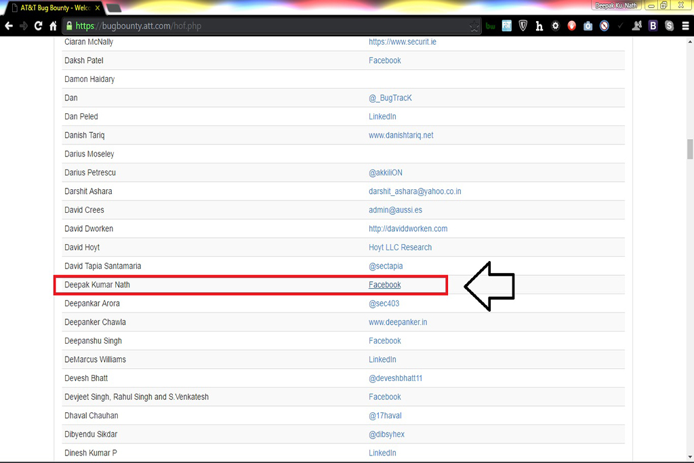The width and height of the screenshot is (694, 463).
Task: Open Deepanshu Singh's Facebook link
Action: (385, 341)
